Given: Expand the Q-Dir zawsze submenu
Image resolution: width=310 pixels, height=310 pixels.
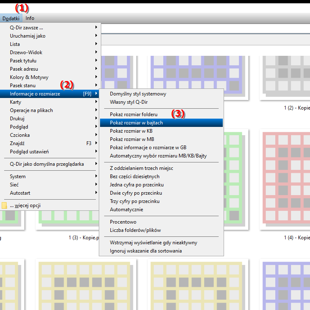Looking at the screenshot, I should tap(26, 28).
